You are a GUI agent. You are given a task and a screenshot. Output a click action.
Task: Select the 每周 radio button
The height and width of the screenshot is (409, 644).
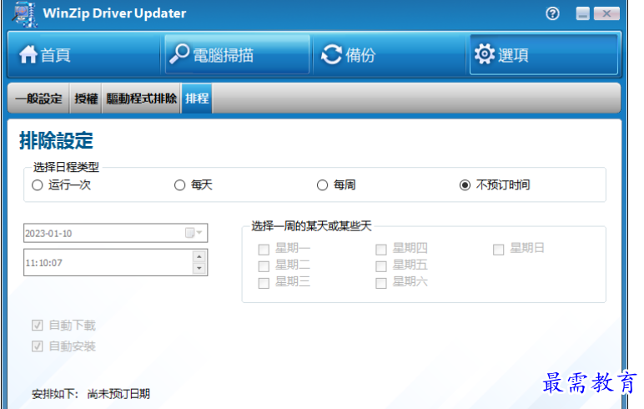point(322,185)
